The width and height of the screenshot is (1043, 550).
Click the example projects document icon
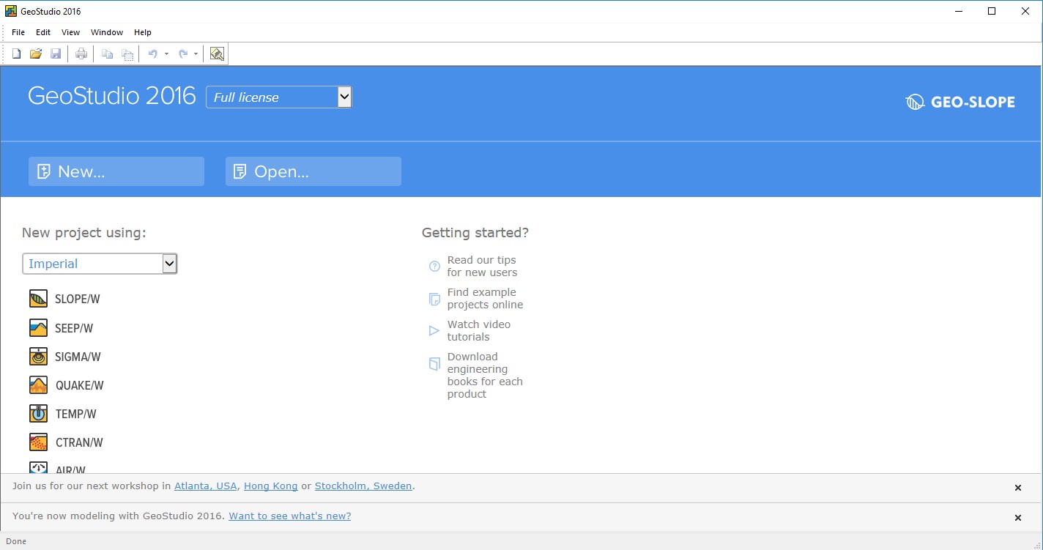[x=434, y=298]
